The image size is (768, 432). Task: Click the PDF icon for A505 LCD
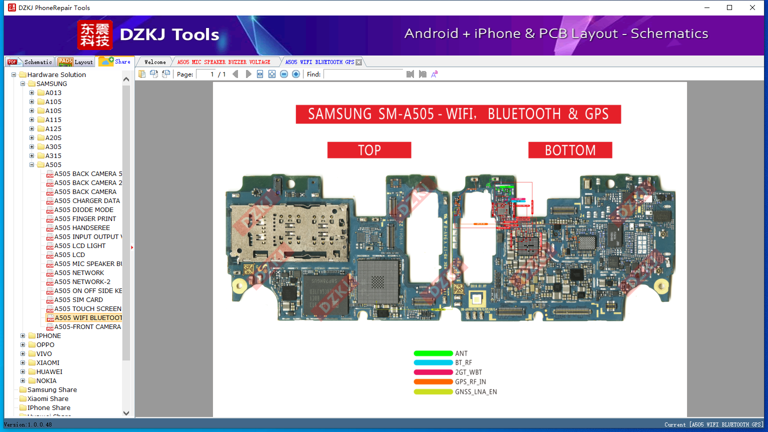(50, 255)
